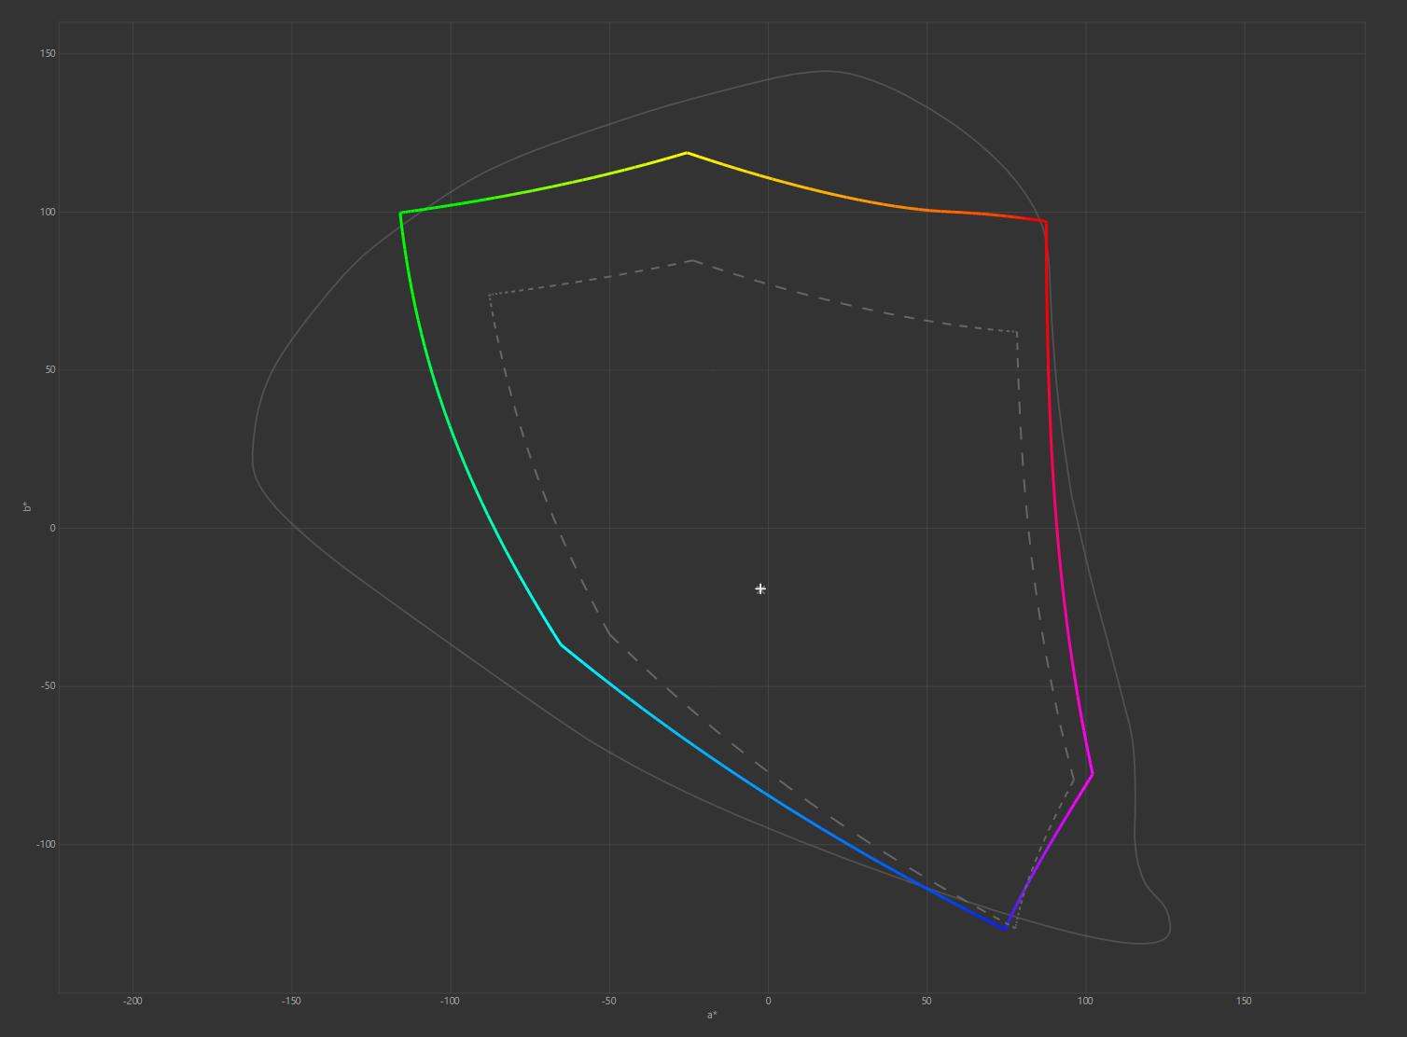This screenshot has height=1037, width=1407.
Task: Click the red corner of the colored gamut
Action: point(1046,222)
